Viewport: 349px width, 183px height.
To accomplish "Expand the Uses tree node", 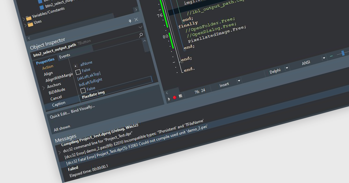I will (25, 25).
